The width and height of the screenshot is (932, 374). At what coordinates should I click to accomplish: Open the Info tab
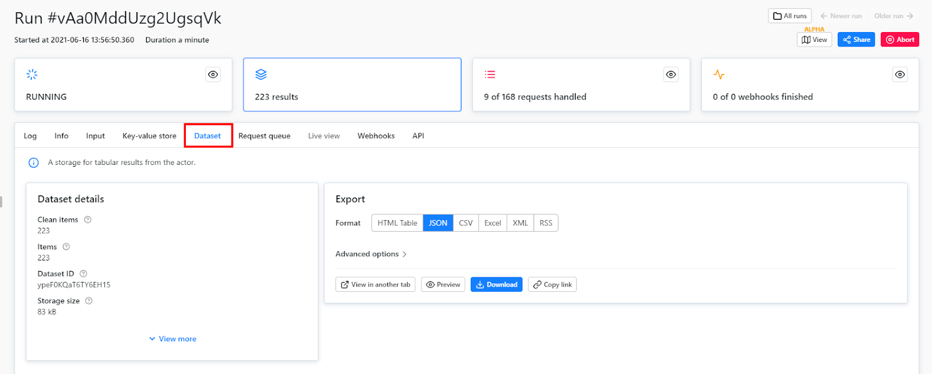[x=61, y=136]
